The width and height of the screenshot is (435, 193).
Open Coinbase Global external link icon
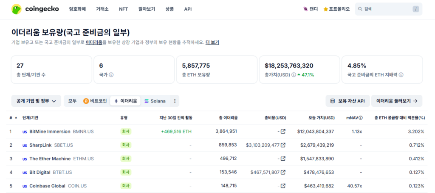click(x=283, y=186)
